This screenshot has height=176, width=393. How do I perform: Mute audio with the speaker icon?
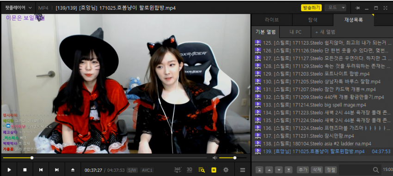point(215,158)
